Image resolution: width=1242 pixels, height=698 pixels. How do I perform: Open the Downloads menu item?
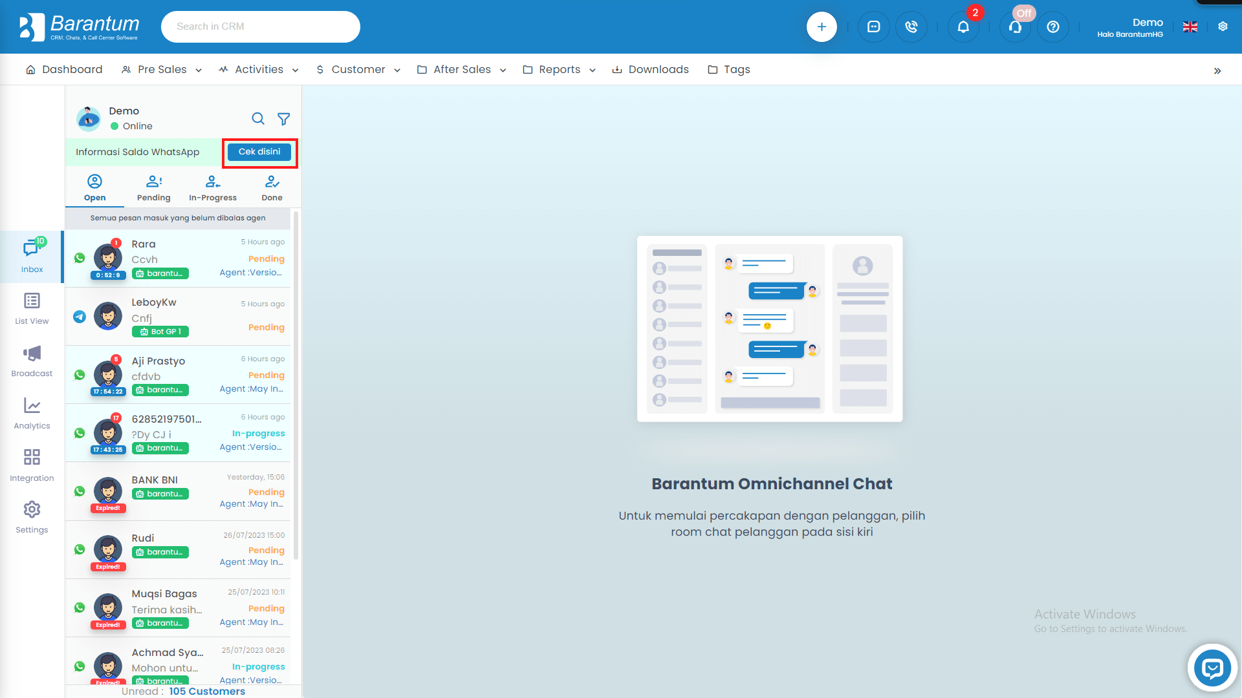[x=650, y=69]
